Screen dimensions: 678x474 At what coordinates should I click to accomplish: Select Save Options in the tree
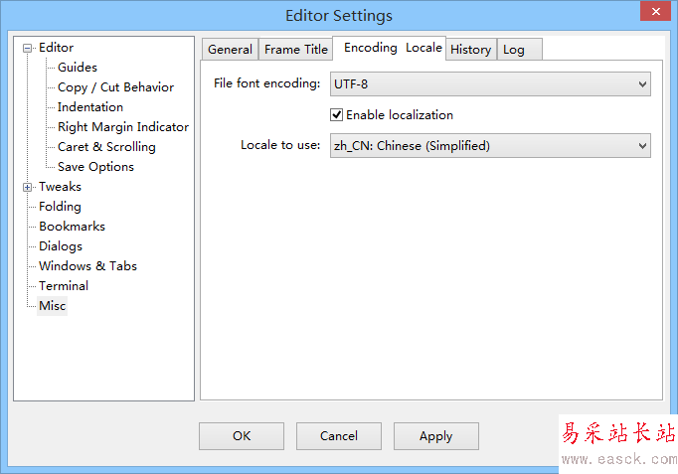tap(95, 167)
